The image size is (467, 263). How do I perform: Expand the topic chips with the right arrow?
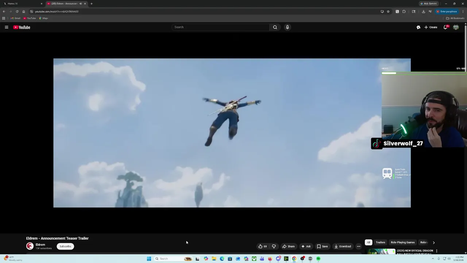(433, 242)
